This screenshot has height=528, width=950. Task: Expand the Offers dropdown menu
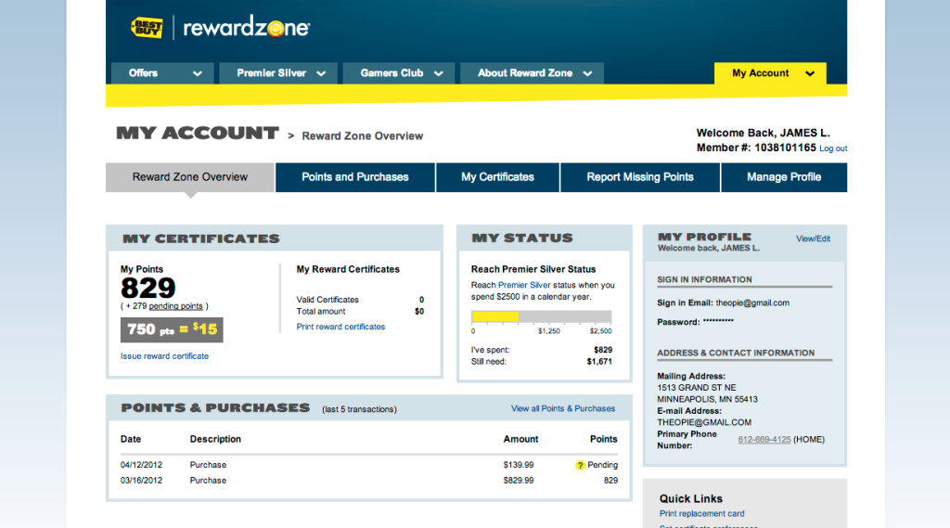click(161, 73)
